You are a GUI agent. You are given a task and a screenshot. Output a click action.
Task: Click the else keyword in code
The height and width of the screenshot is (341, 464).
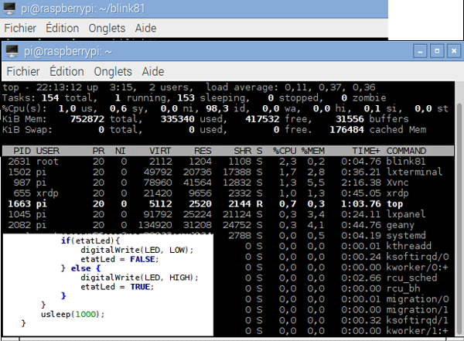coord(80,268)
